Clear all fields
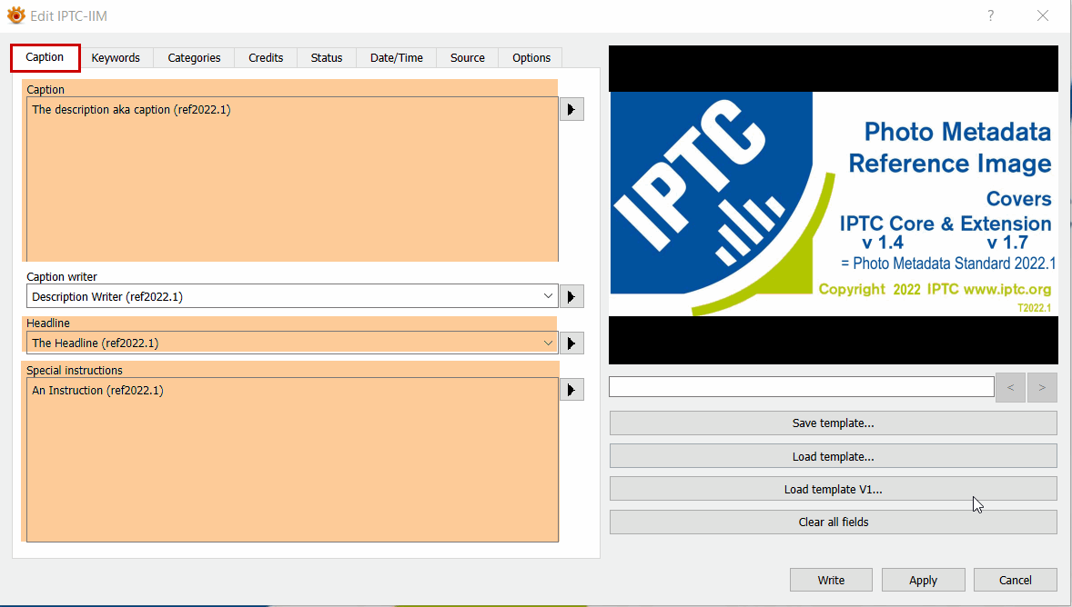Viewport: 1072px width, 607px height. click(x=833, y=522)
